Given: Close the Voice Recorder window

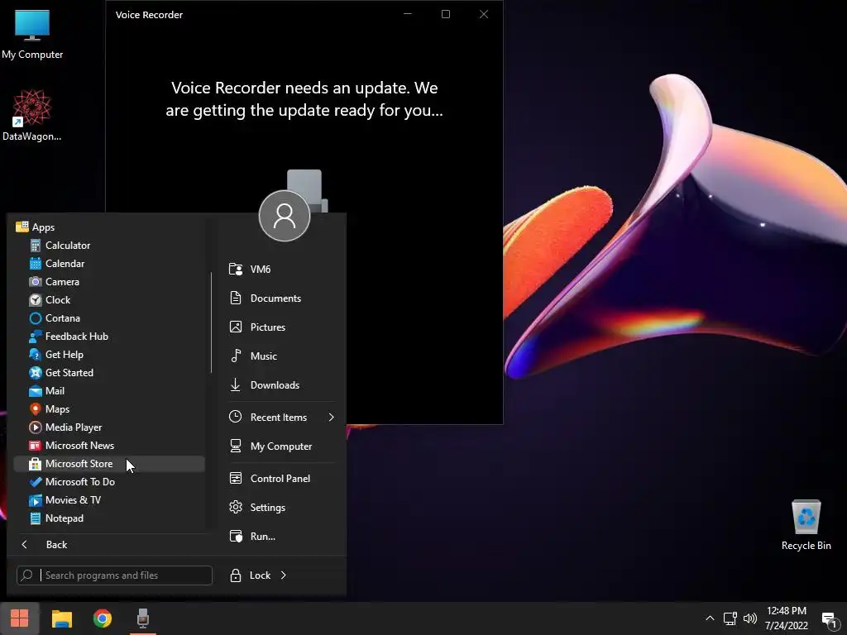Looking at the screenshot, I should (484, 14).
